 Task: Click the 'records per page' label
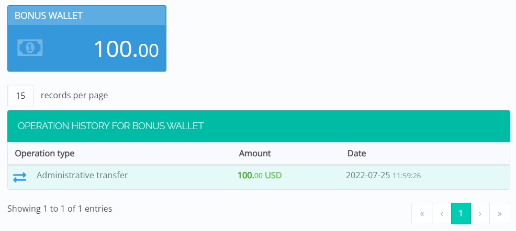(74, 95)
